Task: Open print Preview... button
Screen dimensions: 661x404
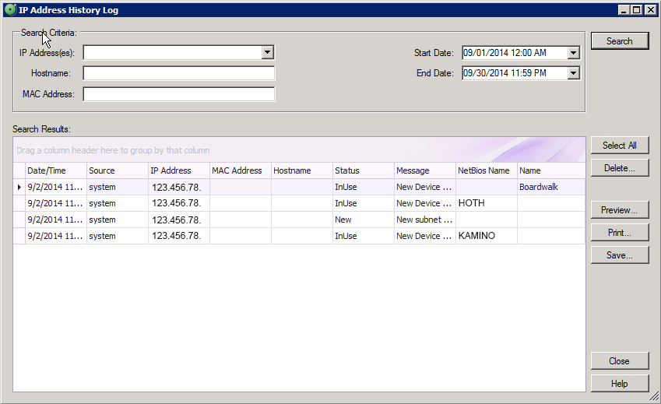Action: click(619, 210)
